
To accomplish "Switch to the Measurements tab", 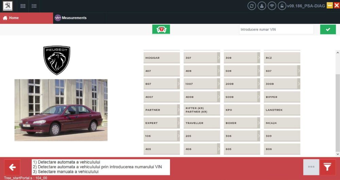I will tap(79, 18).
